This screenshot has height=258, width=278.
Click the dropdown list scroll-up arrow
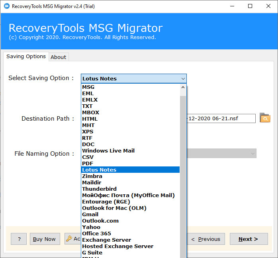pos(183,87)
